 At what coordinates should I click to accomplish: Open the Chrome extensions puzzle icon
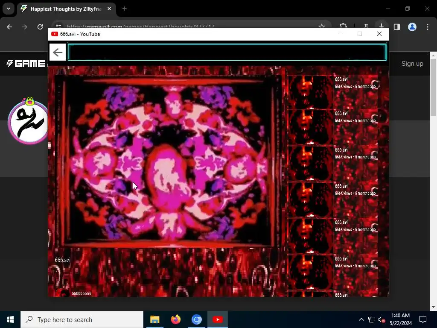point(344,26)
